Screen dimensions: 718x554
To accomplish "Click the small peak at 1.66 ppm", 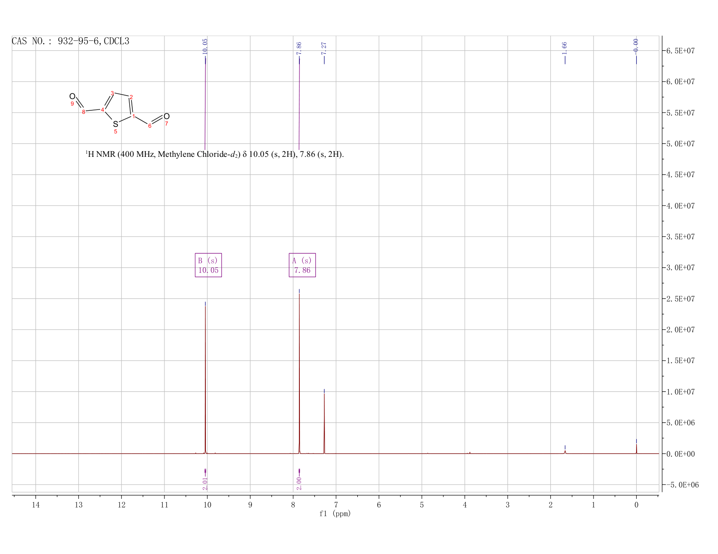I will tap(565, 452).
